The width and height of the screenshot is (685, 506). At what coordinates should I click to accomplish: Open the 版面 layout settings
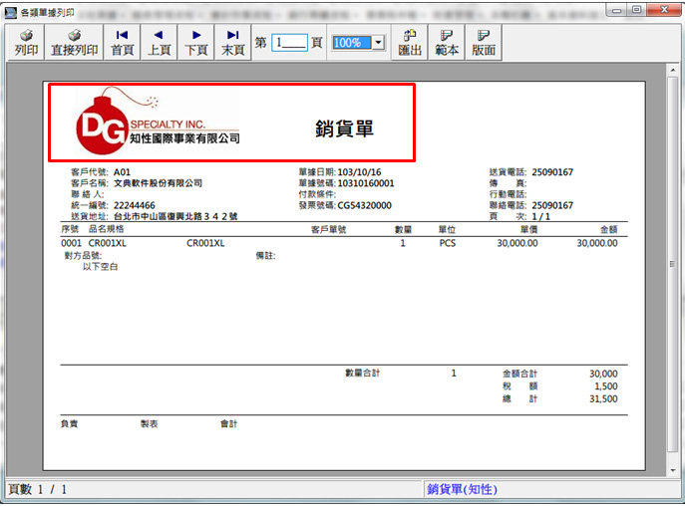point(484,42)
